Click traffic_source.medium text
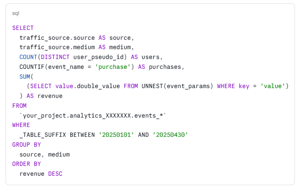This screenshot has width=300, height=189. pyautogui.click(x=57, y=47)
